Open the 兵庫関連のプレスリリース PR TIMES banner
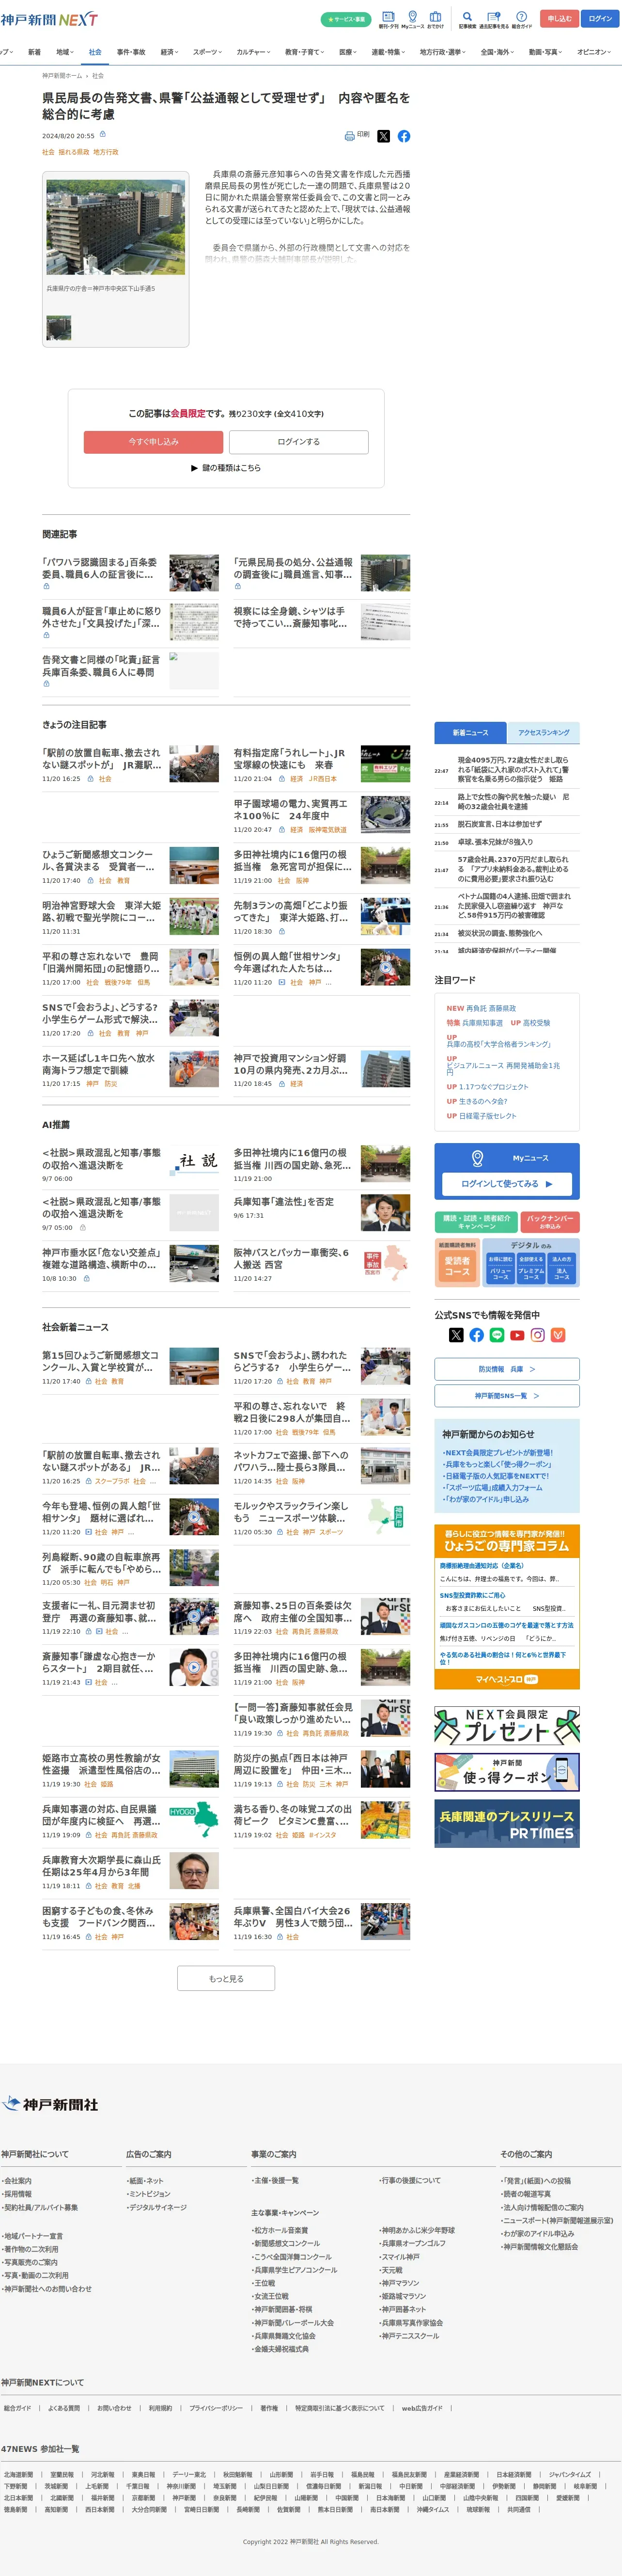This screenshot has height=2576, width=622. pyautogui.click(x=507, y=1823)
